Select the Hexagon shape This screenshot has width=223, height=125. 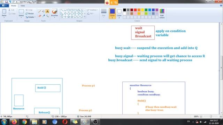(x=72, y=14)
